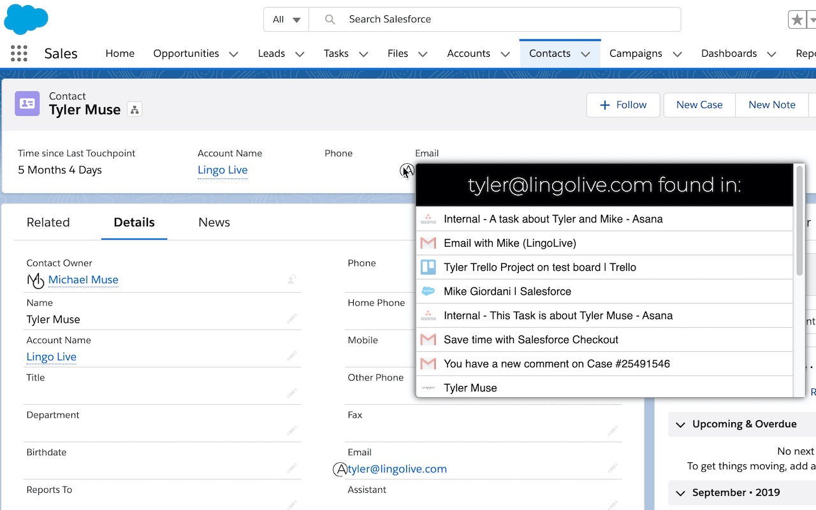The width and height of the screenshot is (816, 510).
Task: Edit the Title field pencil icon
Action: coord(292,394)
